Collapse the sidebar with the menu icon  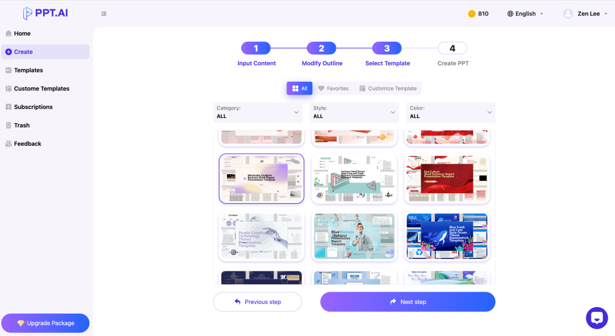pos(104,14)
